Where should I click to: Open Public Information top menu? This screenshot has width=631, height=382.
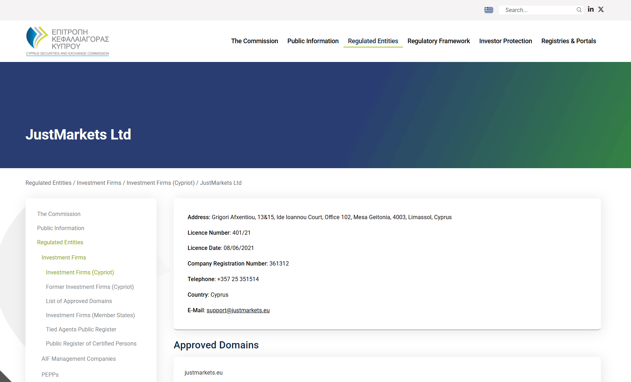(313, 41)
